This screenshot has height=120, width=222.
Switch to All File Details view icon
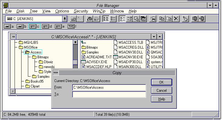click(113, 19)
